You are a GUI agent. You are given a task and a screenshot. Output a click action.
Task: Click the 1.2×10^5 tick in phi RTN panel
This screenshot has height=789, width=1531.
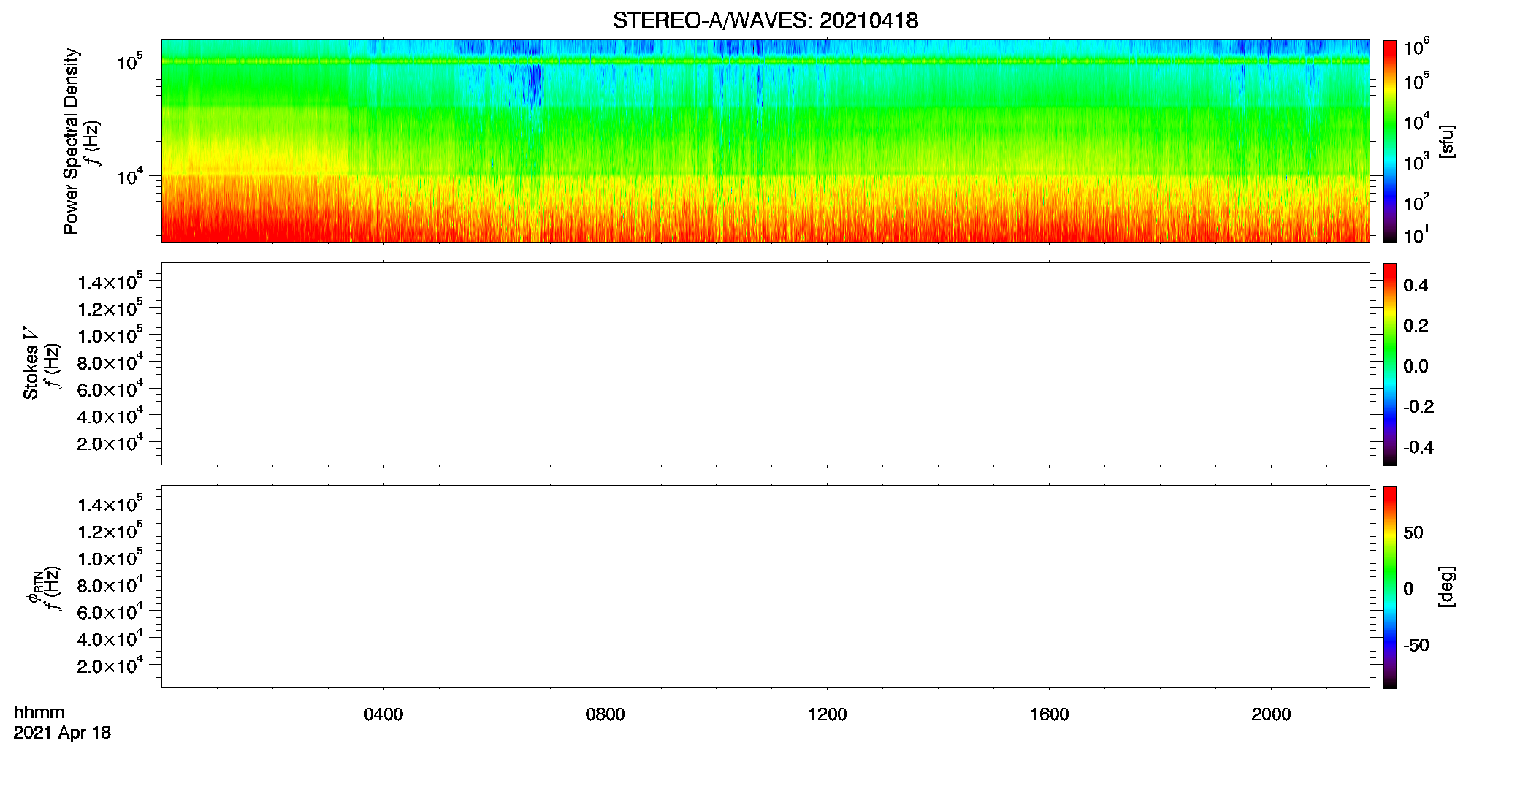click(110, 530)
